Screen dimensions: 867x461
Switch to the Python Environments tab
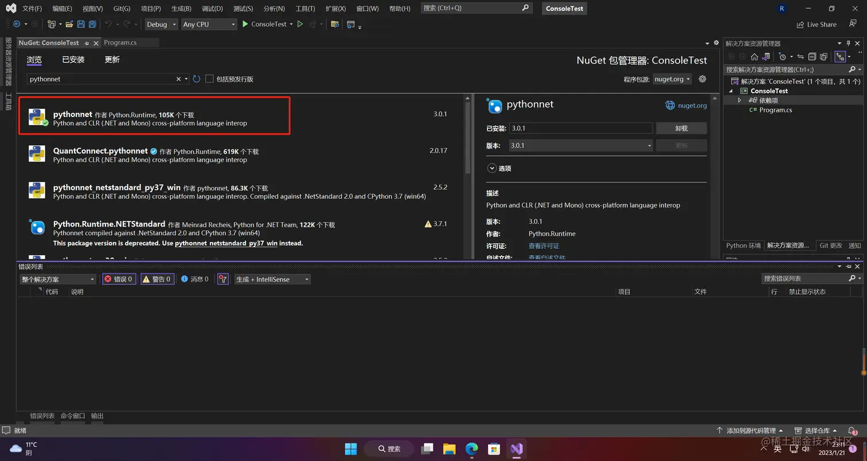point(744,245)
